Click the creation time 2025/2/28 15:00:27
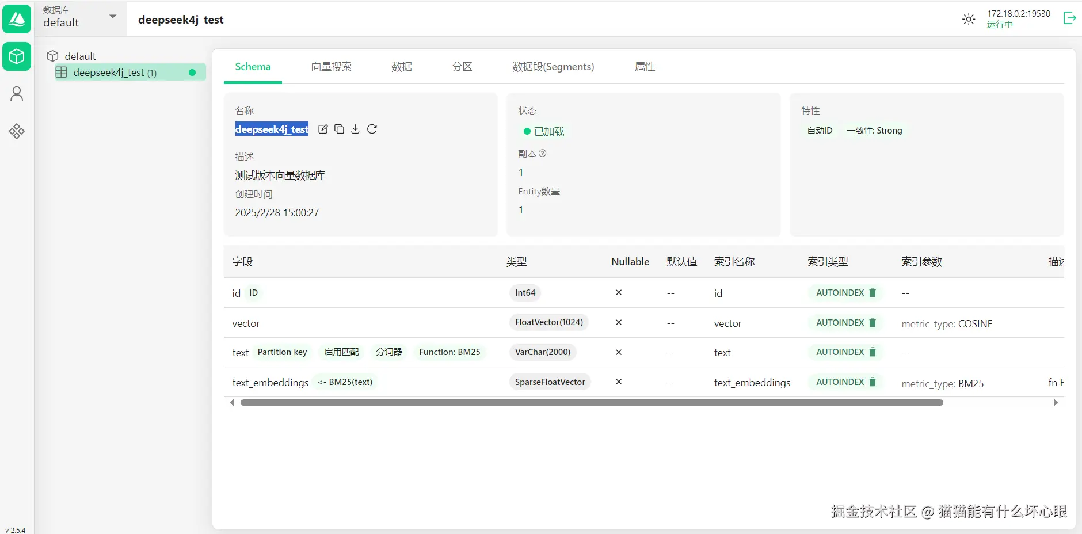This screenshot has width=1082, height=534. [277, 213]
